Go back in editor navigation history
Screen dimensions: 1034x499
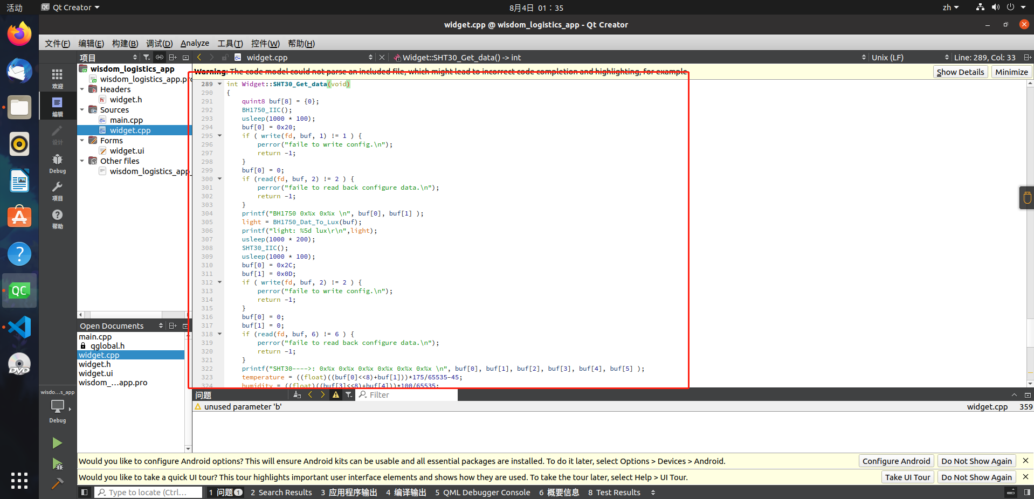click(199, 57)
